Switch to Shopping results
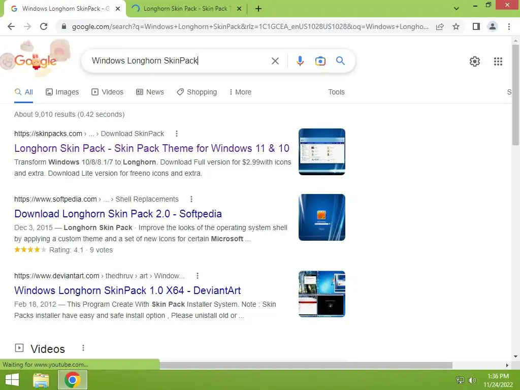Viewport: 520px width, 390px height. [x=197, y=92]
